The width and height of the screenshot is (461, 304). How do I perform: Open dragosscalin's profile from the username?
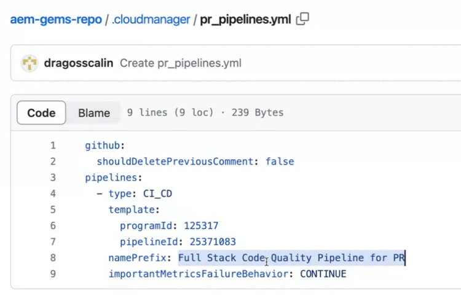[79, 63]
